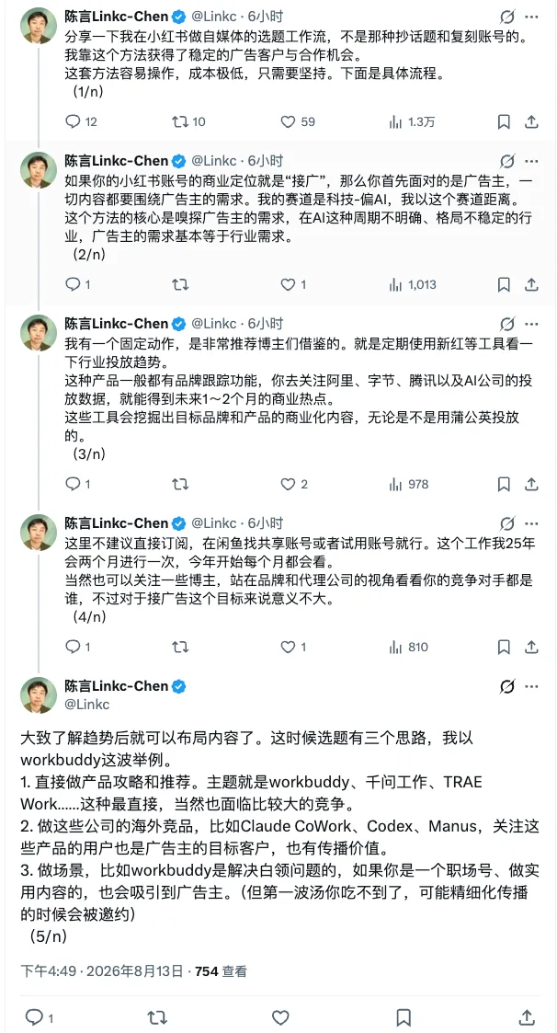This screenshot has width=557, height=1033.
Task: Like the first tweet with 59 likes
Action: (298, 121)
